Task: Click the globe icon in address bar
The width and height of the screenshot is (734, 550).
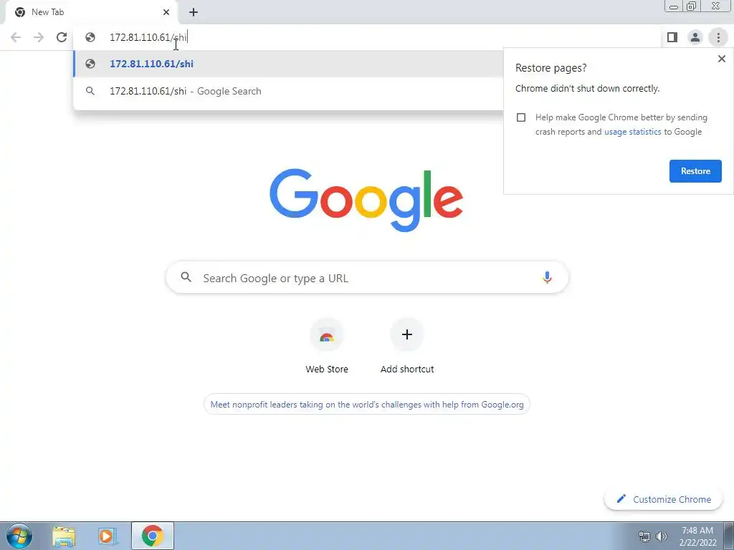Action: [90, 37]
